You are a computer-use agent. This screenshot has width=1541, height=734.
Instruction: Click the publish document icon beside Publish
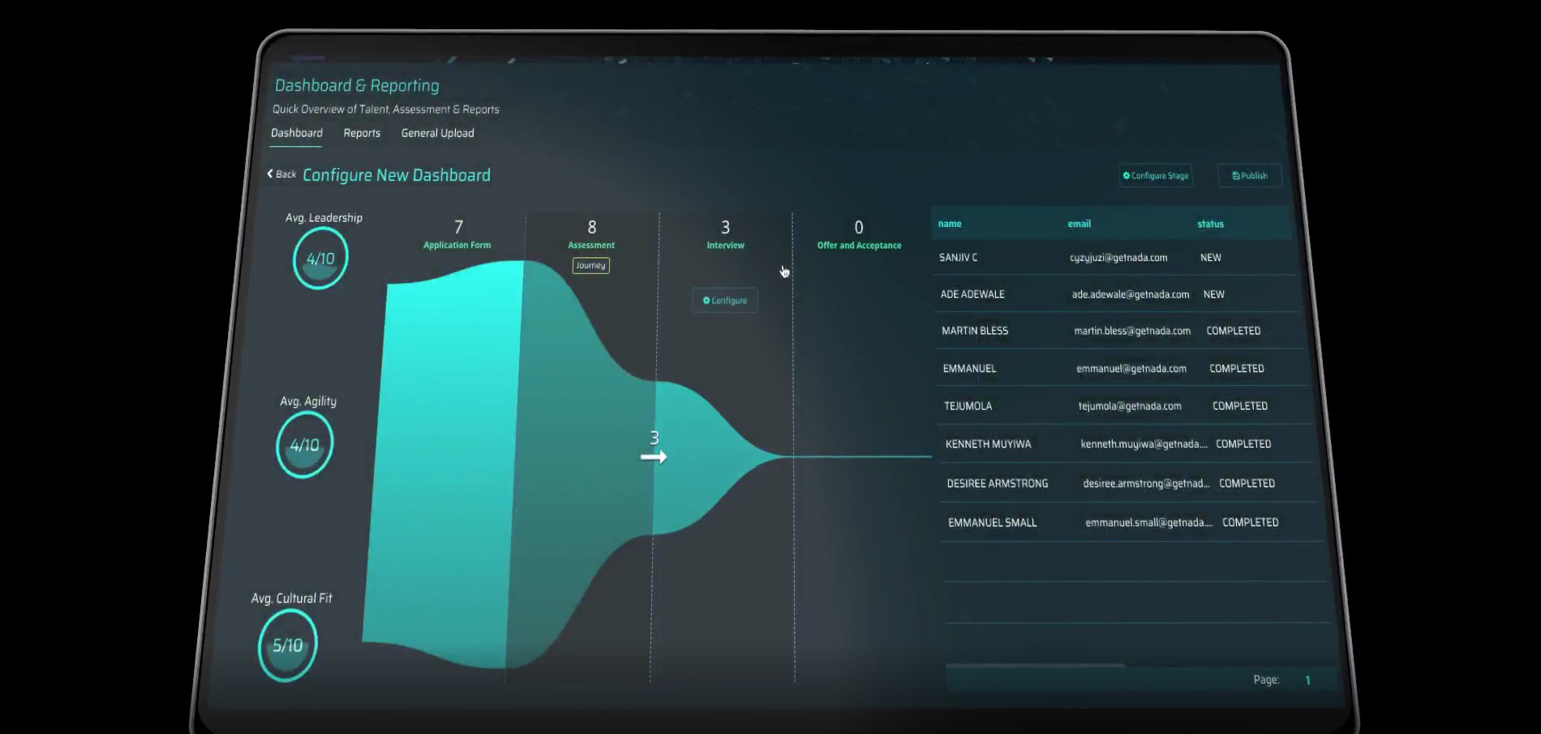tap(1235, 175)
